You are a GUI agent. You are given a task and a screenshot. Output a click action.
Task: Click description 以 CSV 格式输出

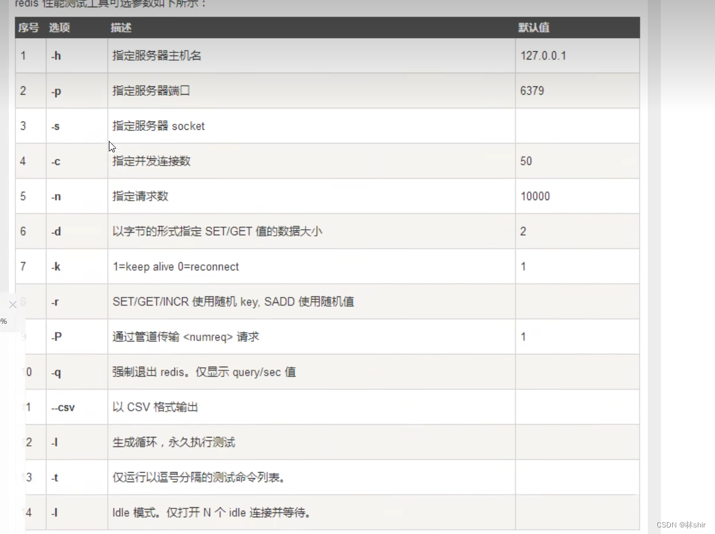(155, 407)
